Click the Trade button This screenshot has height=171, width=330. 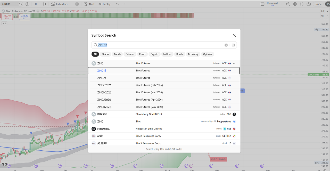pyautogui.click(x=318, y=4)
